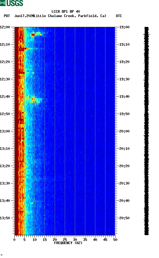The width and height of the screenshot is (159, 258).
Task: Click the 0 Hz axis tick label
Action: (14, 240)
